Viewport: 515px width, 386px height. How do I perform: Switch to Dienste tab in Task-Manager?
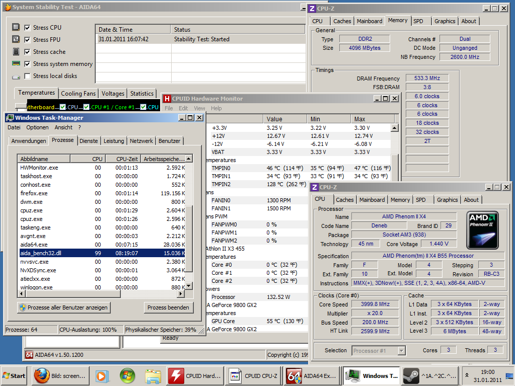[x=89, y=141]
